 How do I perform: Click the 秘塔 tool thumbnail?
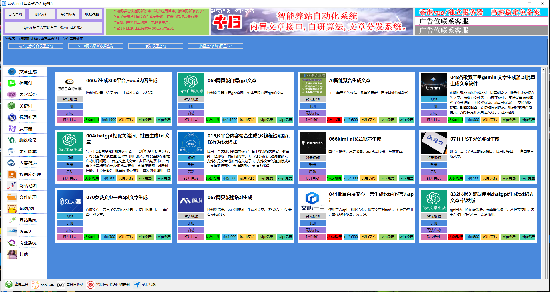pos(191,201)
